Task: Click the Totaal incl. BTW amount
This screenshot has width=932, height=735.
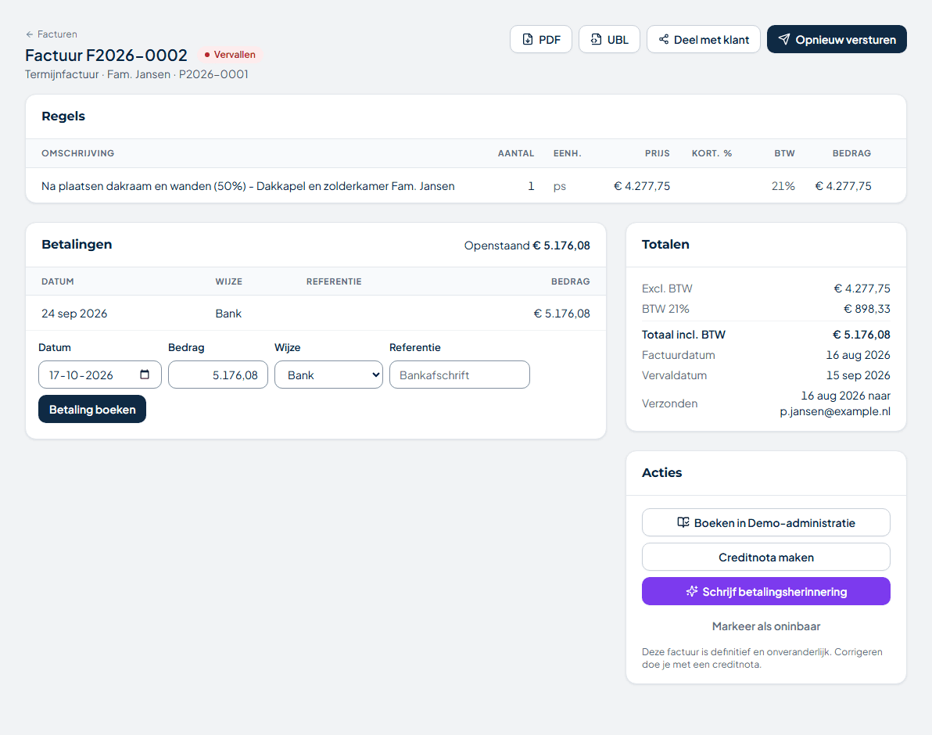Action: 862,335
